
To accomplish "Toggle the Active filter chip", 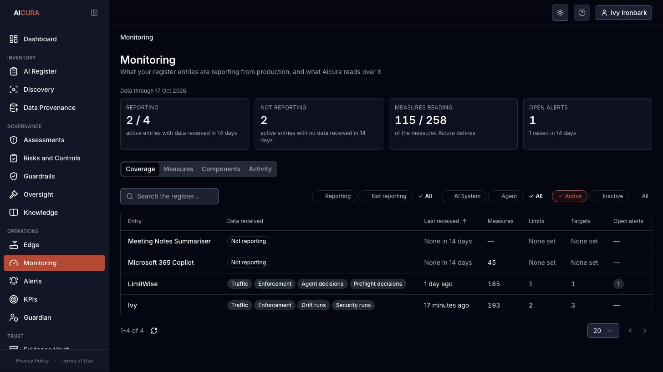I will [570, 196].
